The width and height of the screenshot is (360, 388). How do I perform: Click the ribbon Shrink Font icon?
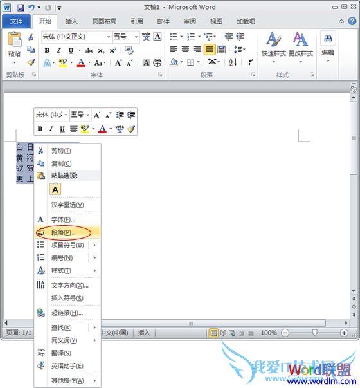130,63
